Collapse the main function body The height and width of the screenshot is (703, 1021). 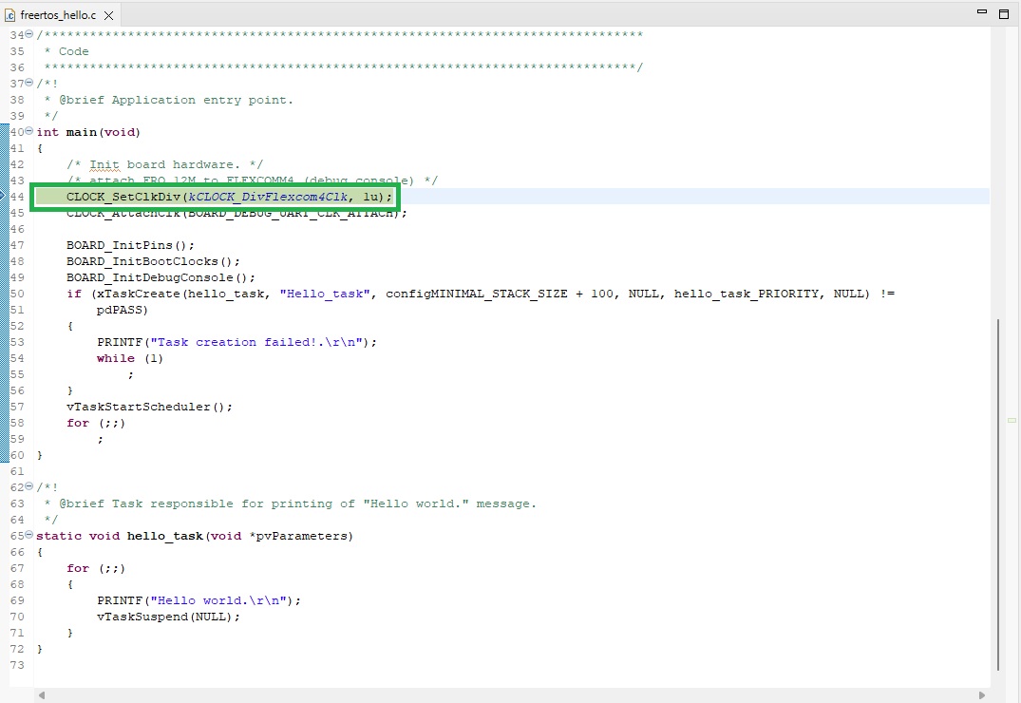(28, 131)
